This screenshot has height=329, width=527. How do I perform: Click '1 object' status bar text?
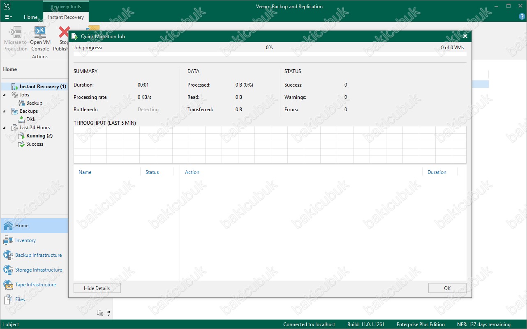click(x=10, y=324)
